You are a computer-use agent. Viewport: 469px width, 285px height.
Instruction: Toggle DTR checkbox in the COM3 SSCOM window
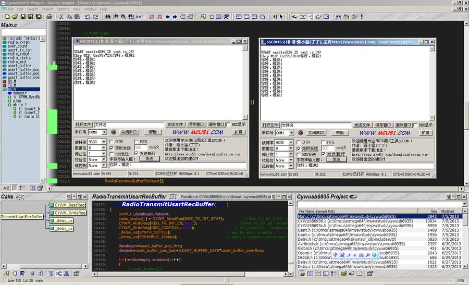click(299, 142)
